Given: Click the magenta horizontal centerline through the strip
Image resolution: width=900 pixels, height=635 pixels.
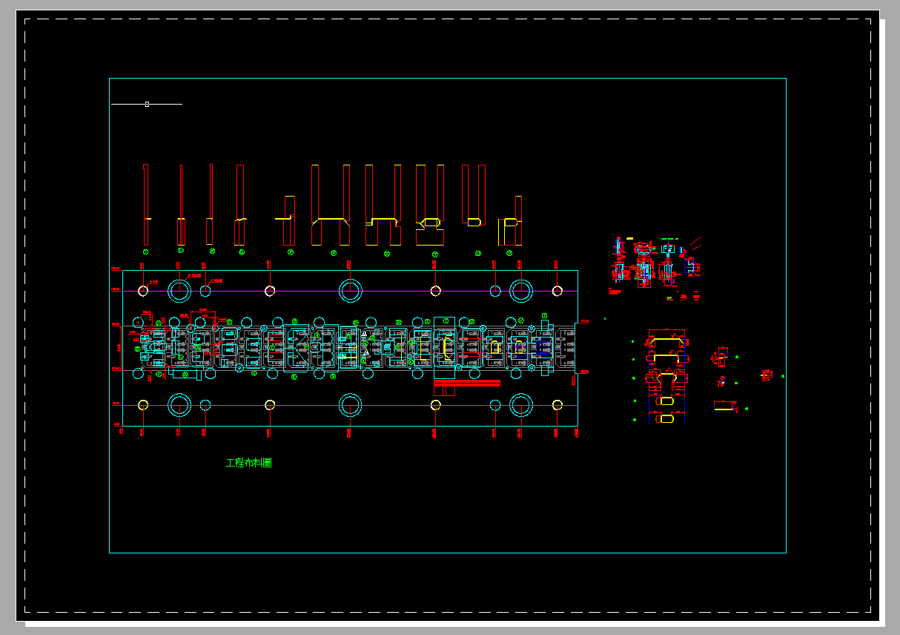Looking at the screenshot, I should [x=408, y=290].
